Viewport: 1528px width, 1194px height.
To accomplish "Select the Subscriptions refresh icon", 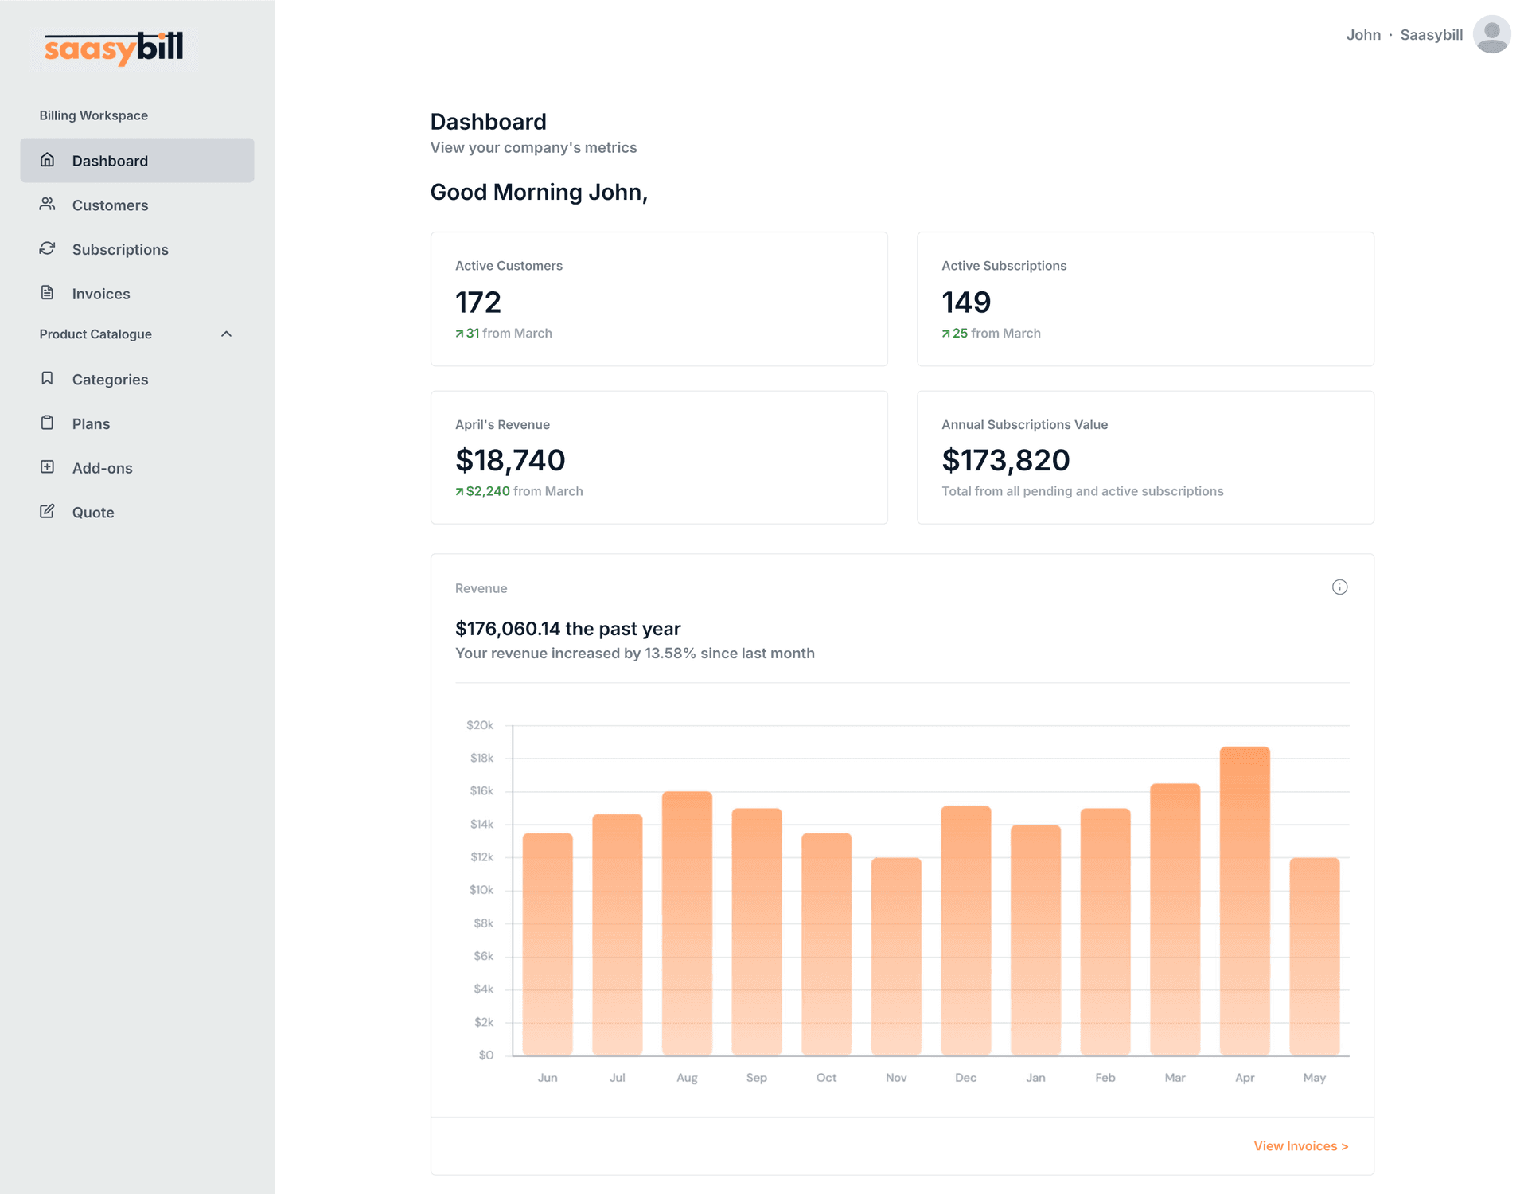I will 47,248.
